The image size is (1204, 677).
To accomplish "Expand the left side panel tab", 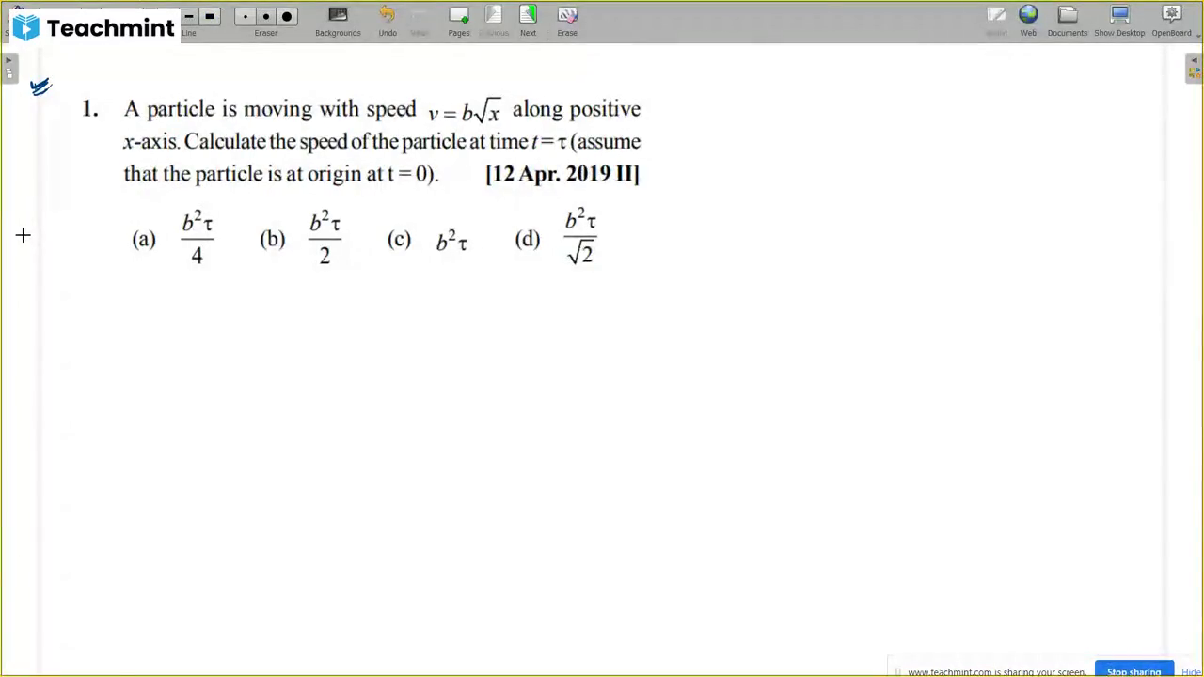I will tap(9, 69).
